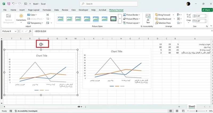Click the picture rotation handle icon
Screen dimensions: 213x113
(x=41, y=44)
